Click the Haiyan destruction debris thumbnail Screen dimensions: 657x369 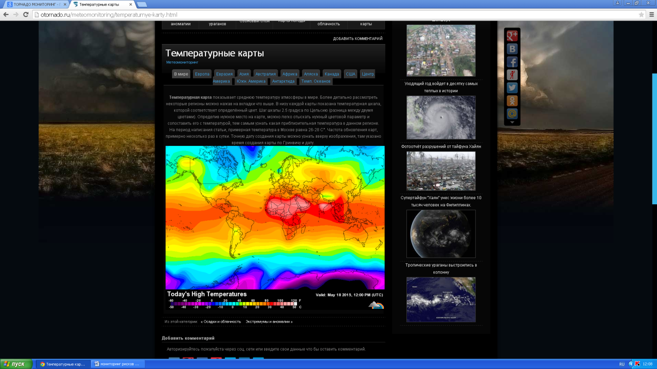[441, 171]
